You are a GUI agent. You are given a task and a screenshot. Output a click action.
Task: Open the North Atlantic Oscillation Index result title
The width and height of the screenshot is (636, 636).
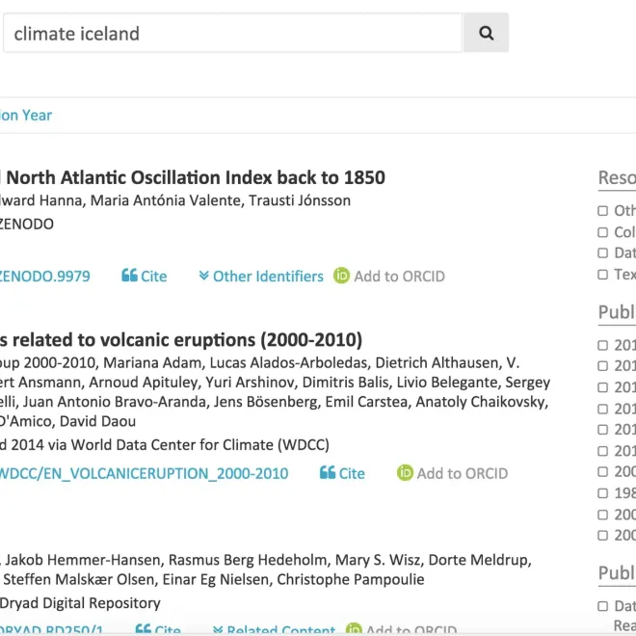coord(193,177)
